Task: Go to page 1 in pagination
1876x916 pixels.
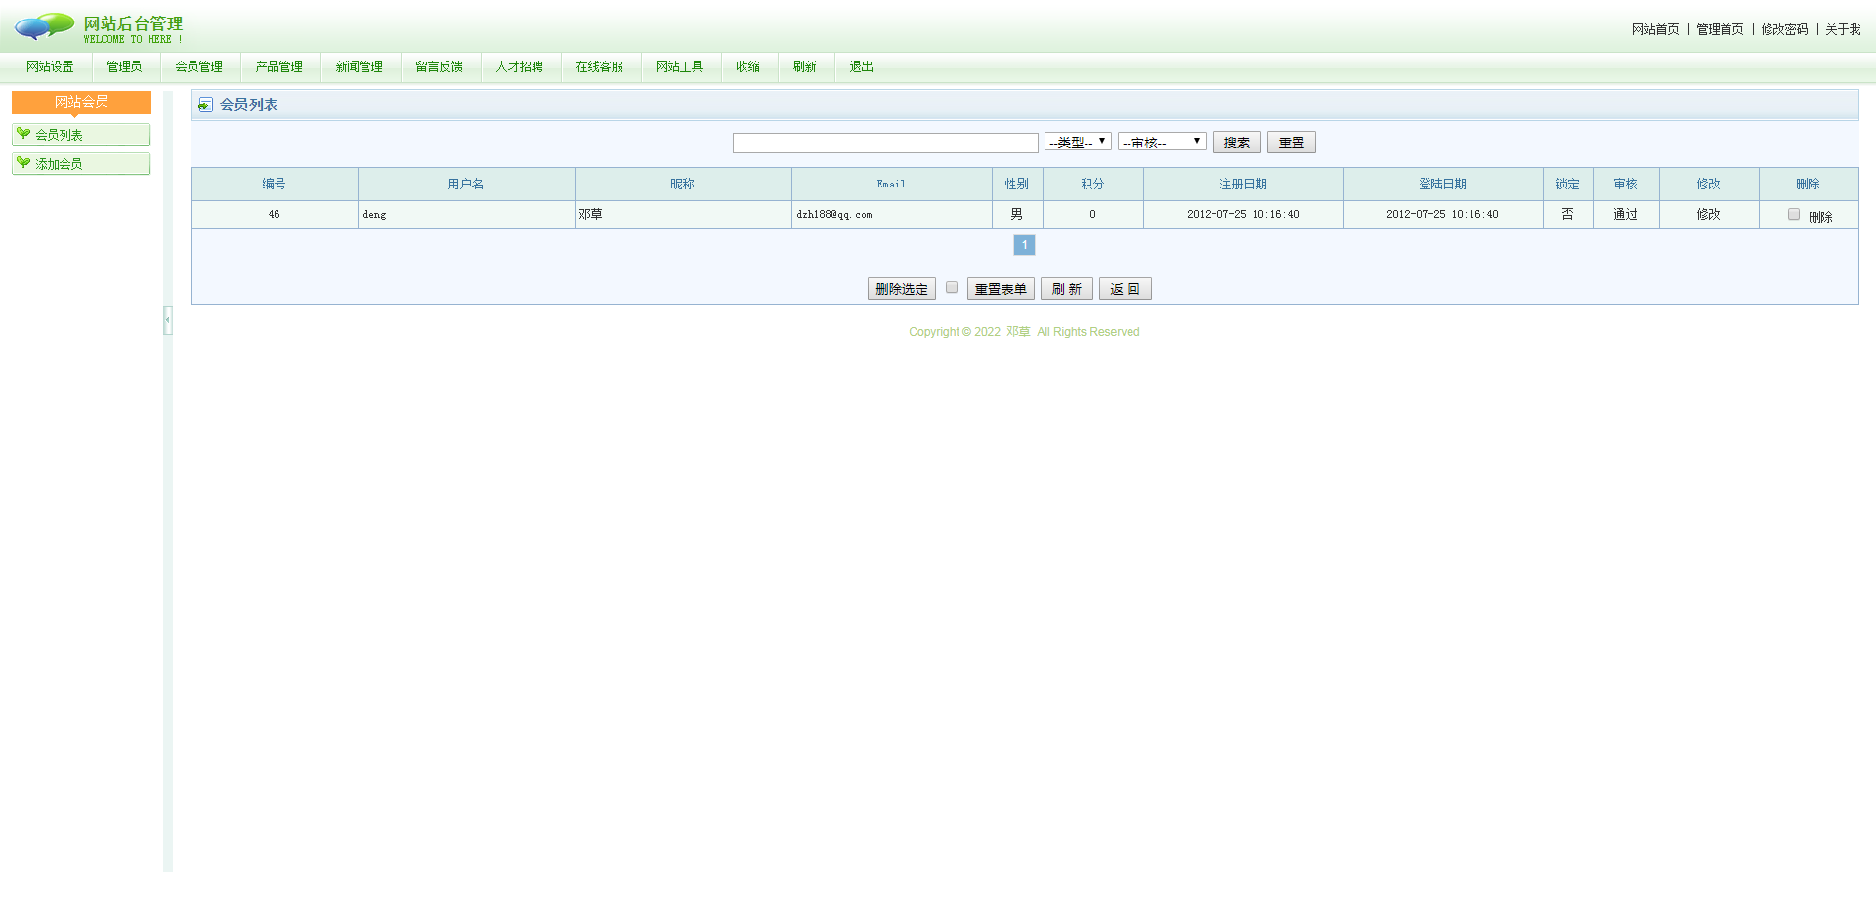Action: (1024, 245)
